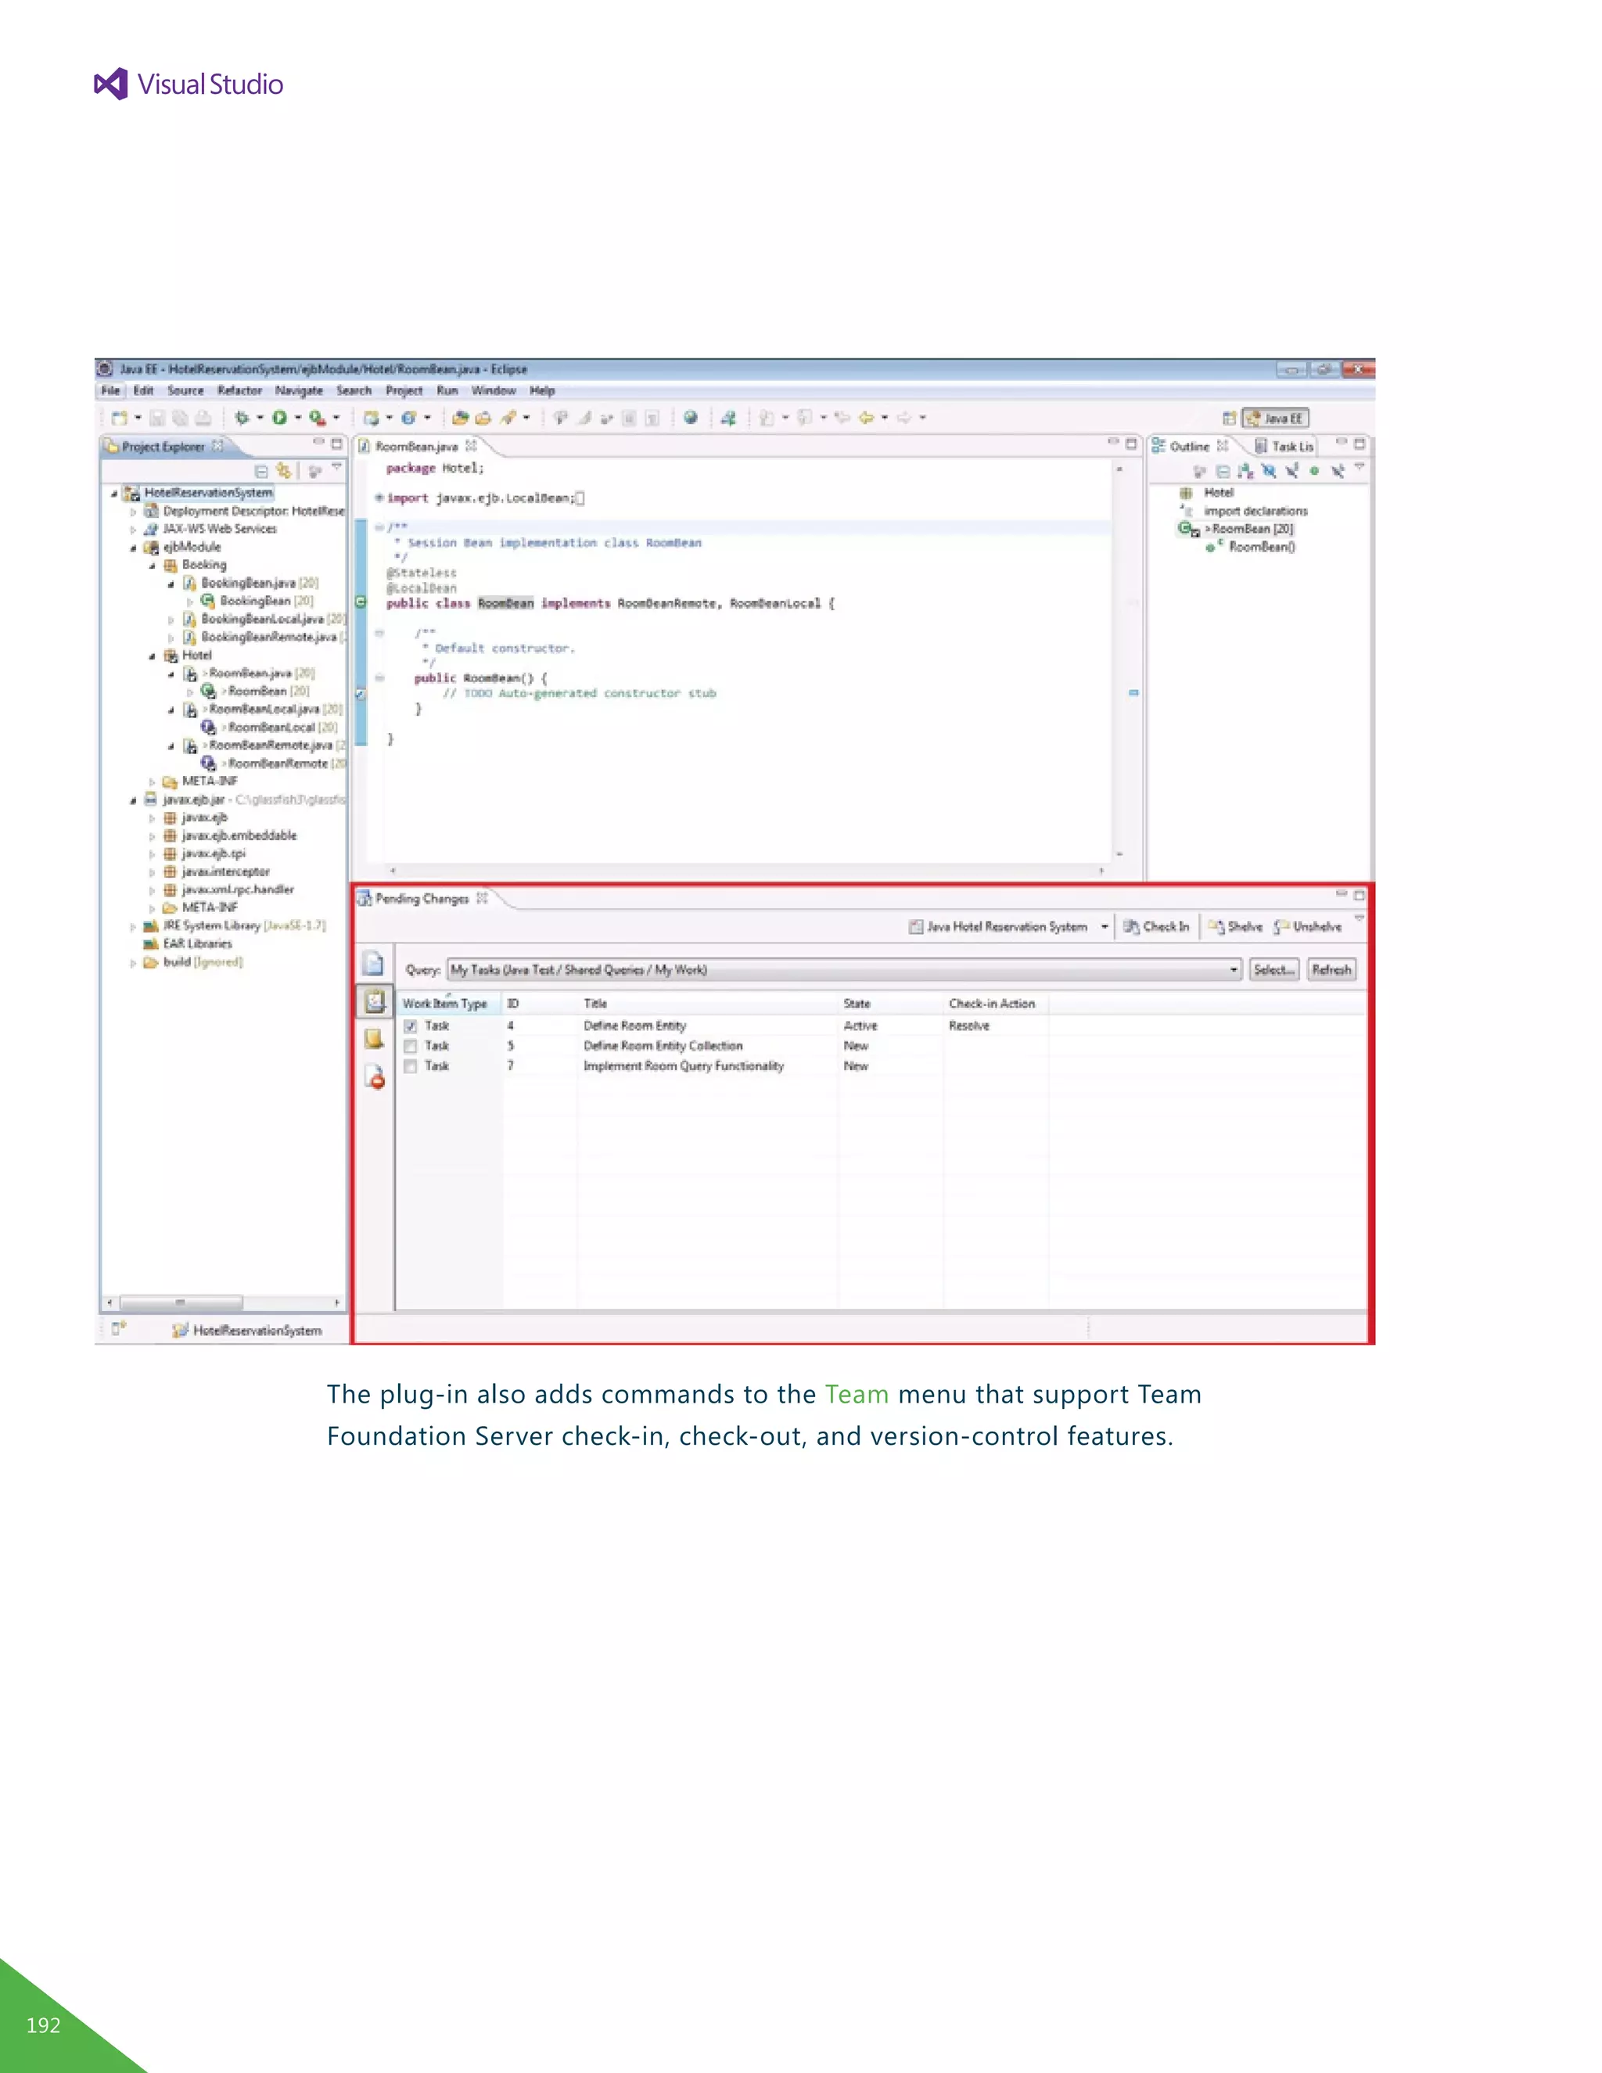Select RoomBeanLocal.java in Project Explorer

click(x=263, y=710)
